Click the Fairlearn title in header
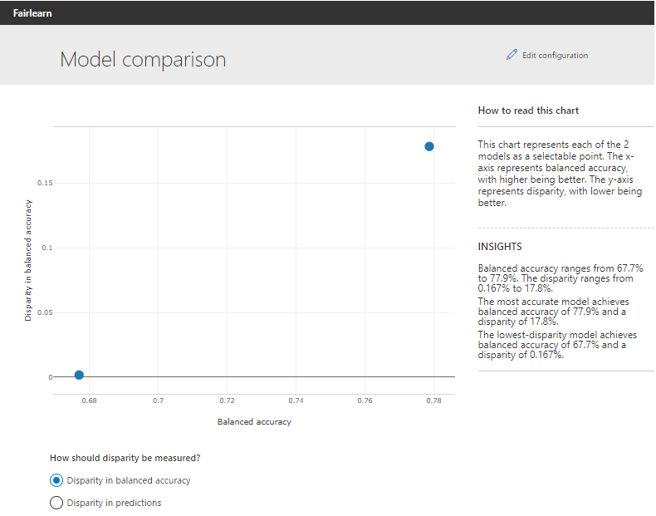 (x=32, y=13)
